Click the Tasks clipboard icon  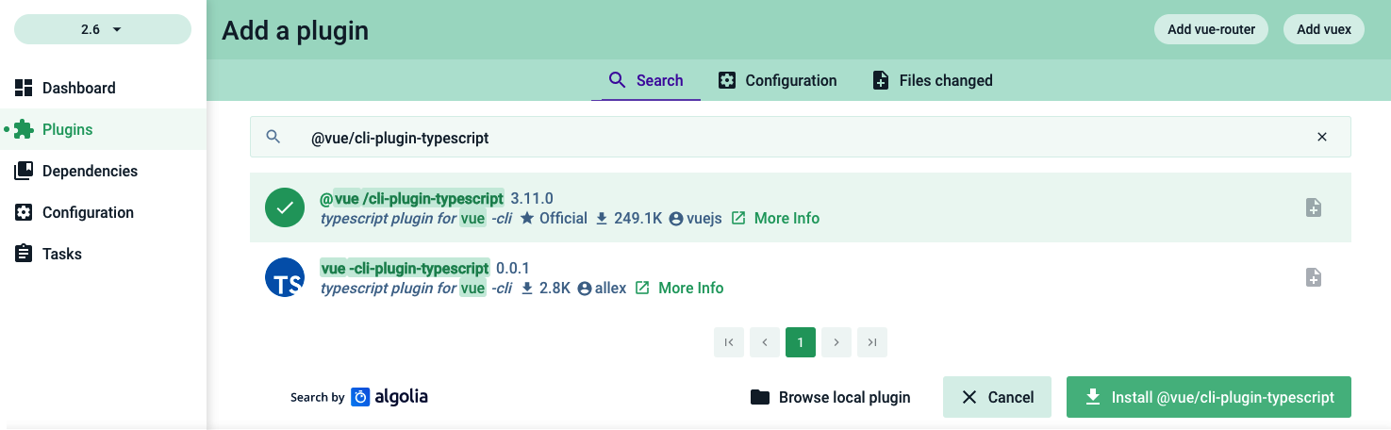24,254
